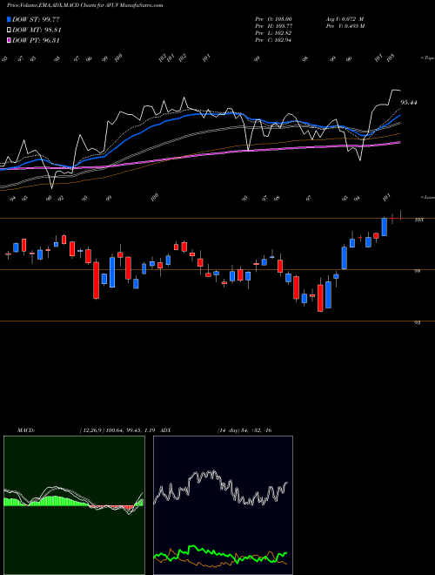The image size is (435, 575).
Task: Click the tall blue candle touching the 103 line
Action: [384, 227]
